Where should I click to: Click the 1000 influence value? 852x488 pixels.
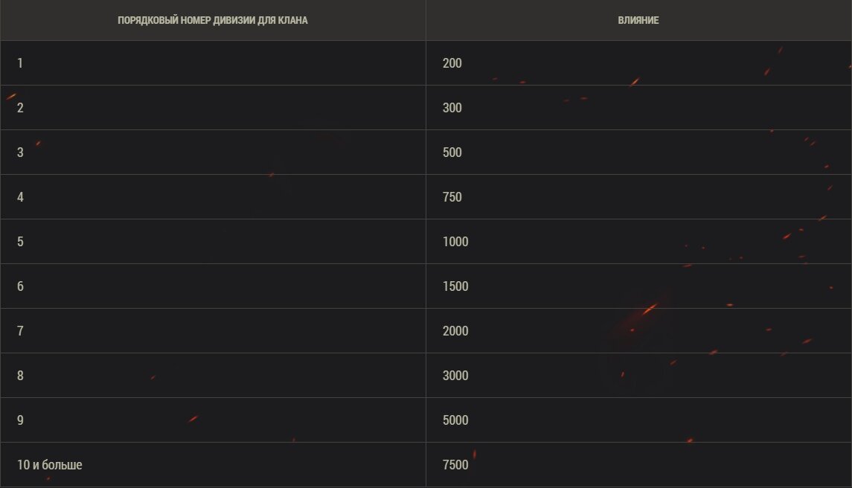[455, 241]
